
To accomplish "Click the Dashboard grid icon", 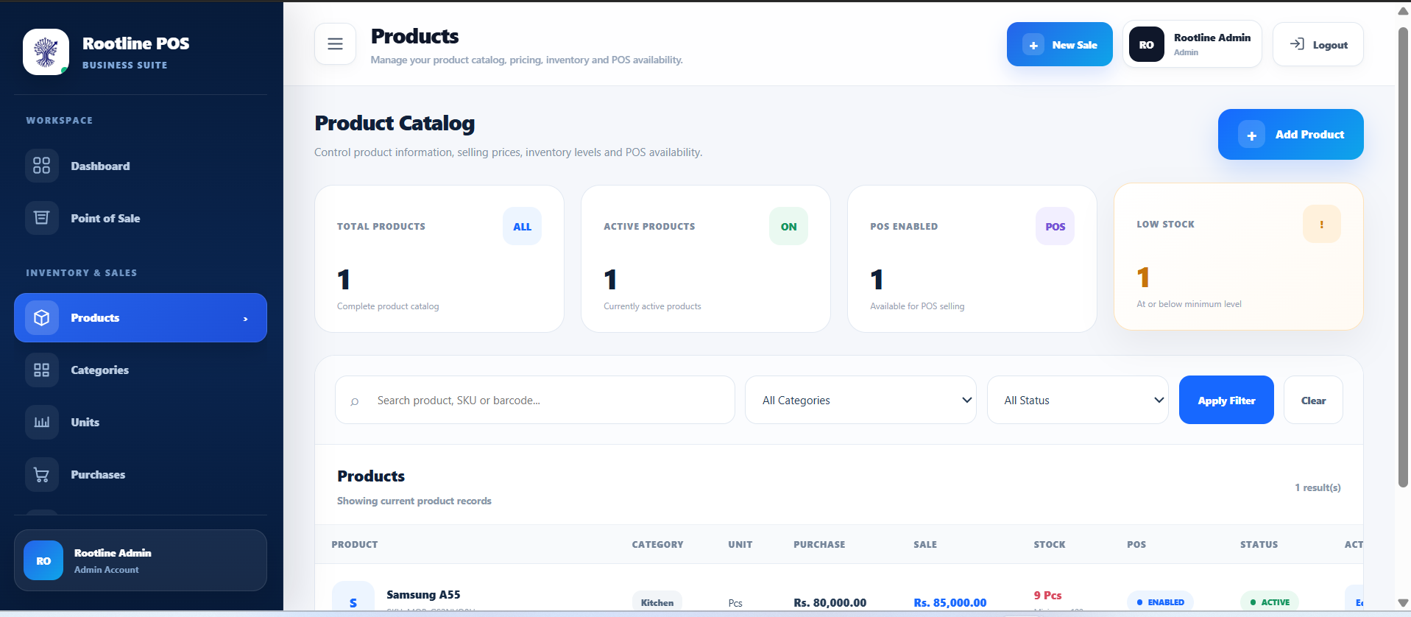I will [42, 166].
